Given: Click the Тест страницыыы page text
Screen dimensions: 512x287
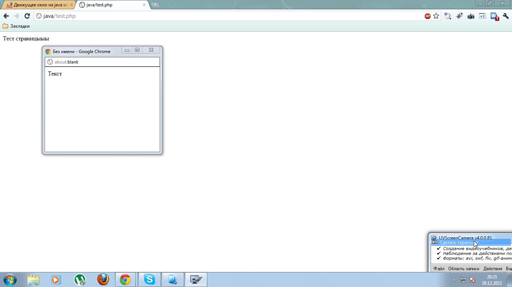Looking at the screenshot, I should click(26, 38).
